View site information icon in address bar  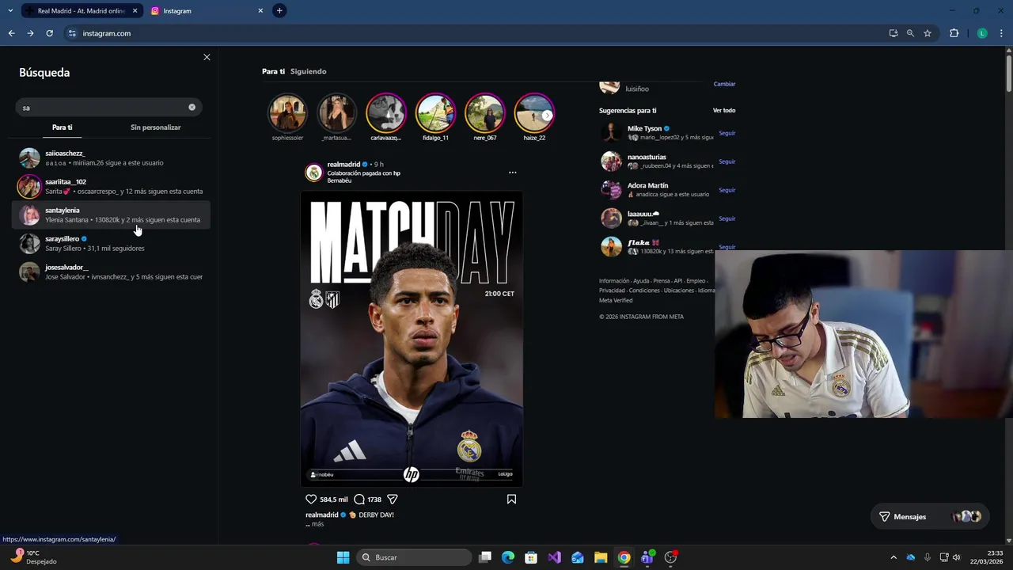[72, 33]
